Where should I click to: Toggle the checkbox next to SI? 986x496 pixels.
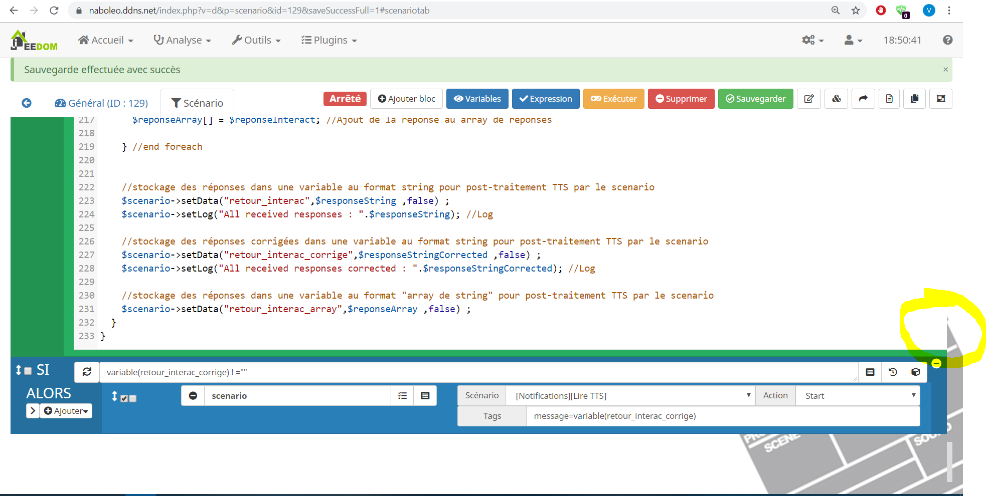(x=28, y=371)
